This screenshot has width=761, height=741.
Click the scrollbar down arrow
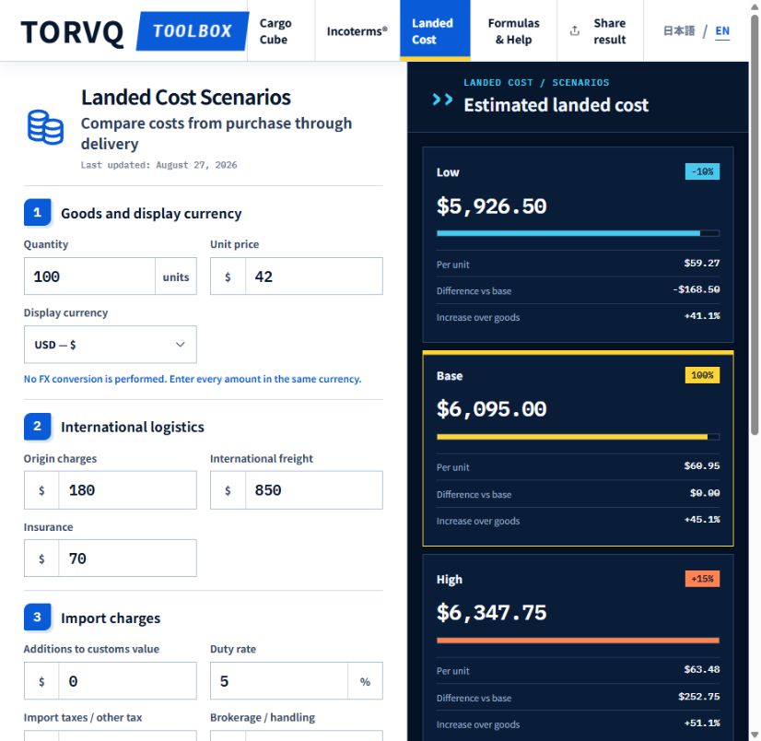(755, 735)
